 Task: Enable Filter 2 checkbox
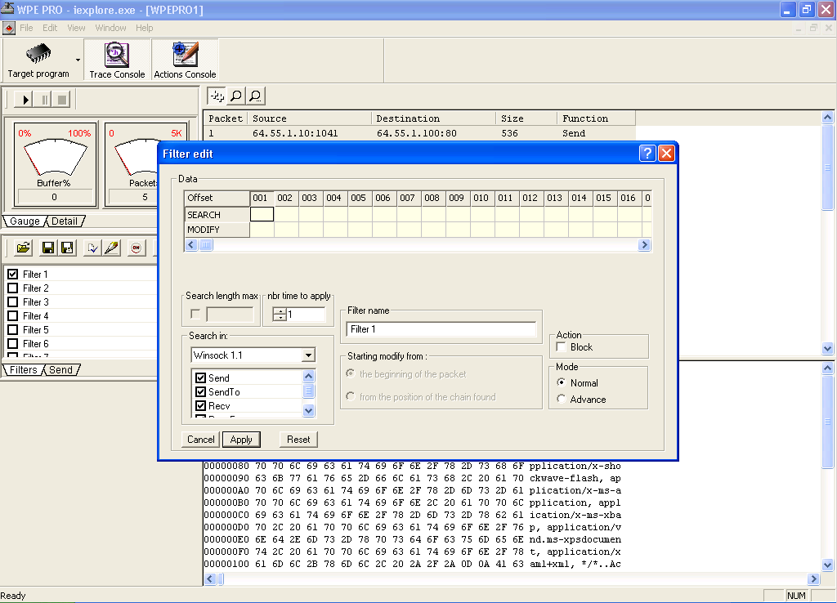coord(13,288)
